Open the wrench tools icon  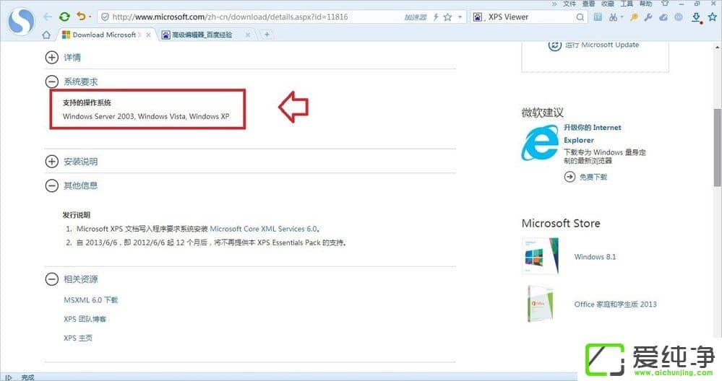tap(648, 17)
